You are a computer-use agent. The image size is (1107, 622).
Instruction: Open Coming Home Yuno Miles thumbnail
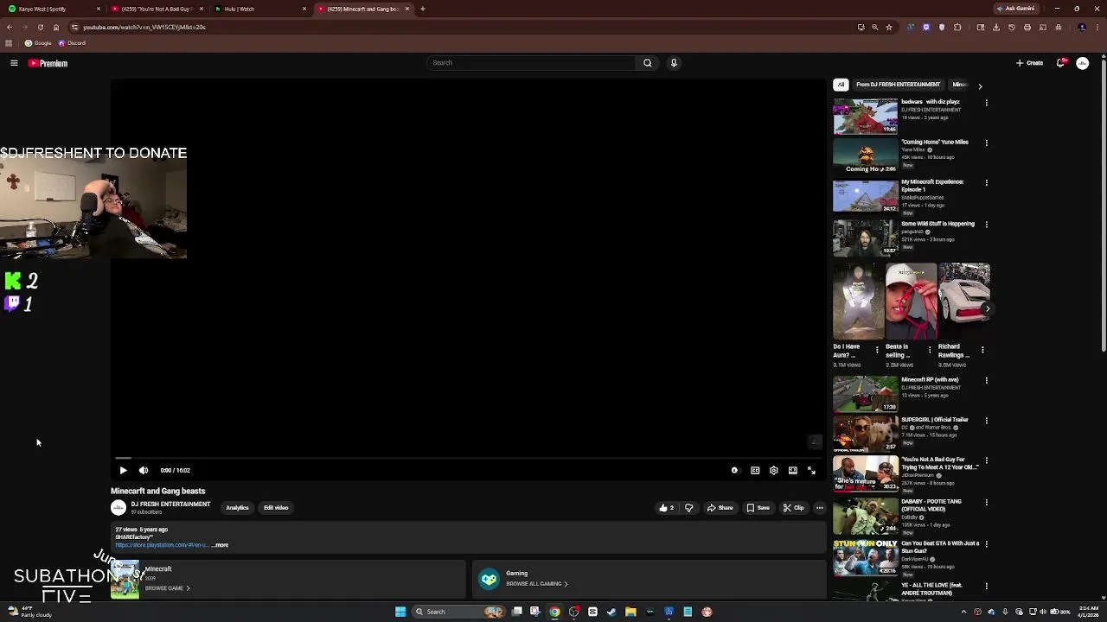[x=865, y=156]
